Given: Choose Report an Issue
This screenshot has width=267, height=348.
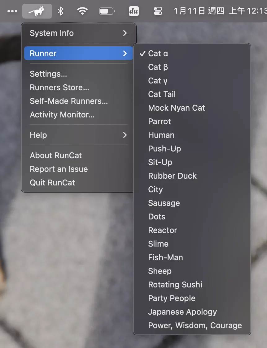Looking at the screenshot, I should coord(78,169).
